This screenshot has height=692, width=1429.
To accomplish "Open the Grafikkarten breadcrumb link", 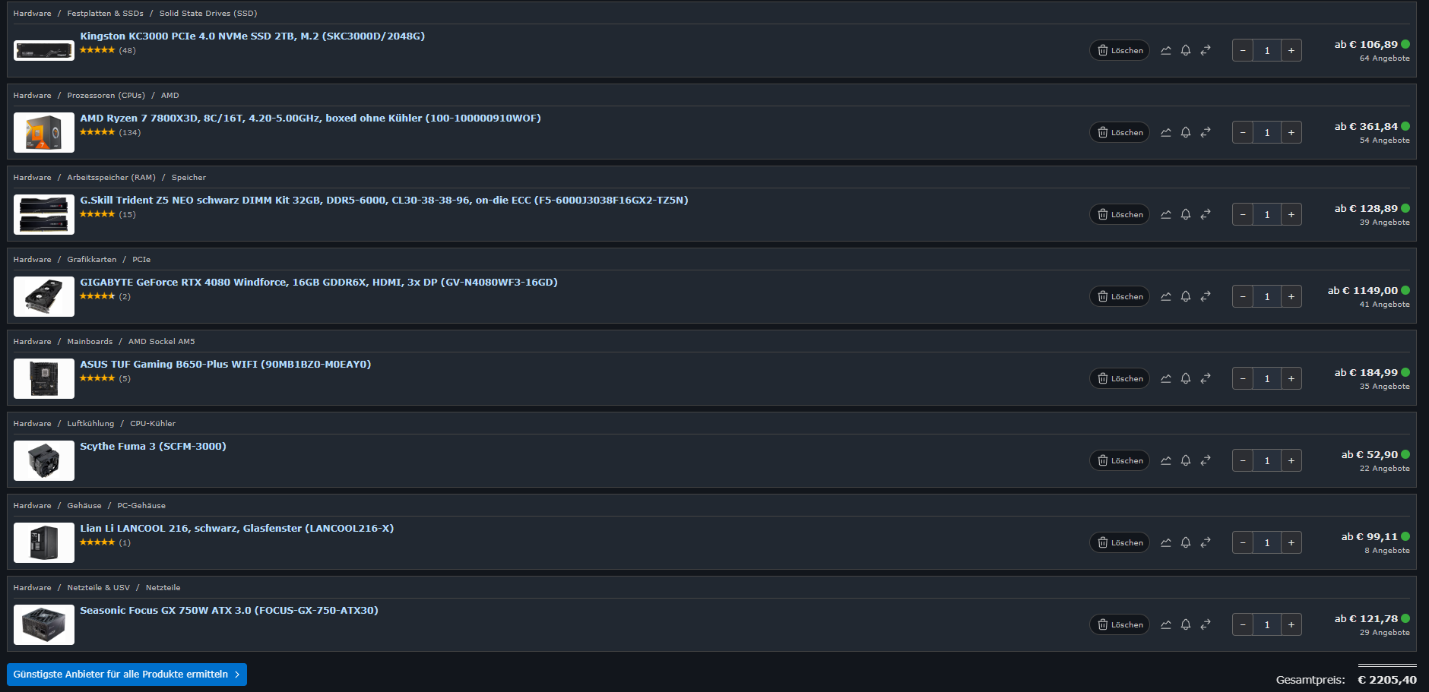I will pos(91,259).
